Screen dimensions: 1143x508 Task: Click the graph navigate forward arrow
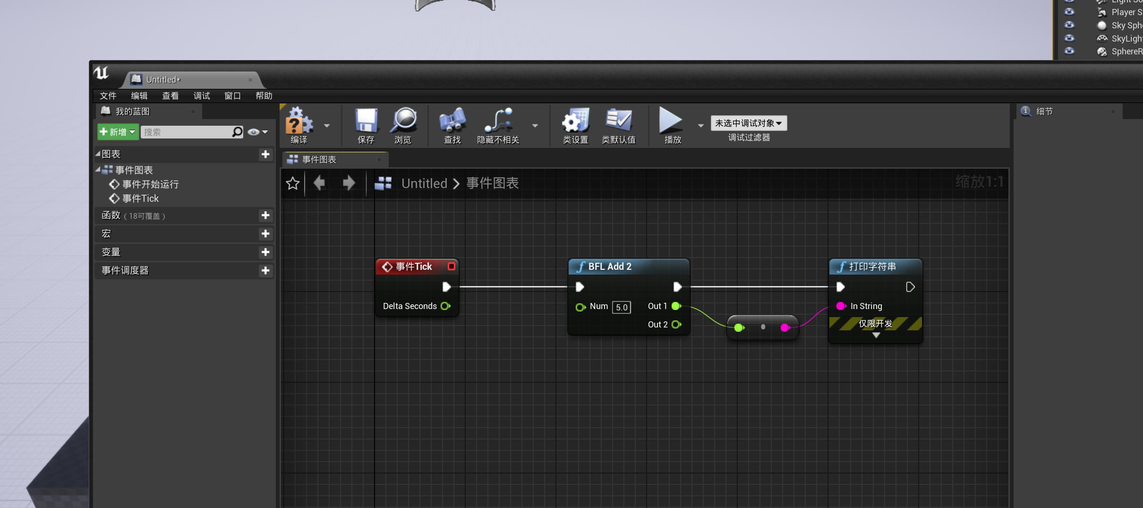point(349,183)
